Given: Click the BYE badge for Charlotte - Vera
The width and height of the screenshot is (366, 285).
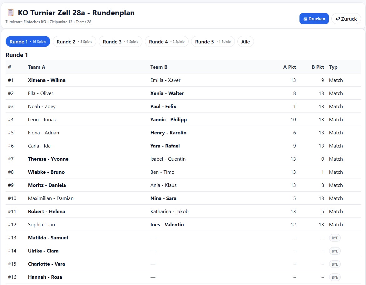Looking at the screenshot, I should (335, 264).
